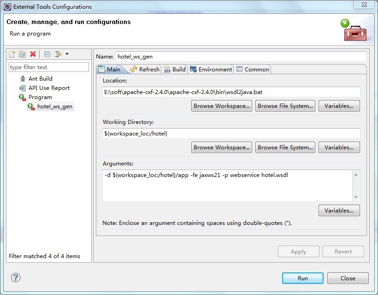Close the External Tools Configurations dialog
Screen dimensions: 378x295
[348, 278]
